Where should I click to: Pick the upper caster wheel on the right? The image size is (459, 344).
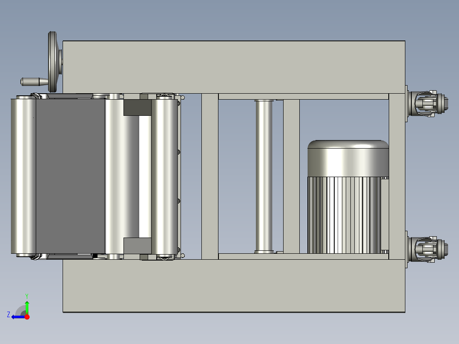pos(427,103)
